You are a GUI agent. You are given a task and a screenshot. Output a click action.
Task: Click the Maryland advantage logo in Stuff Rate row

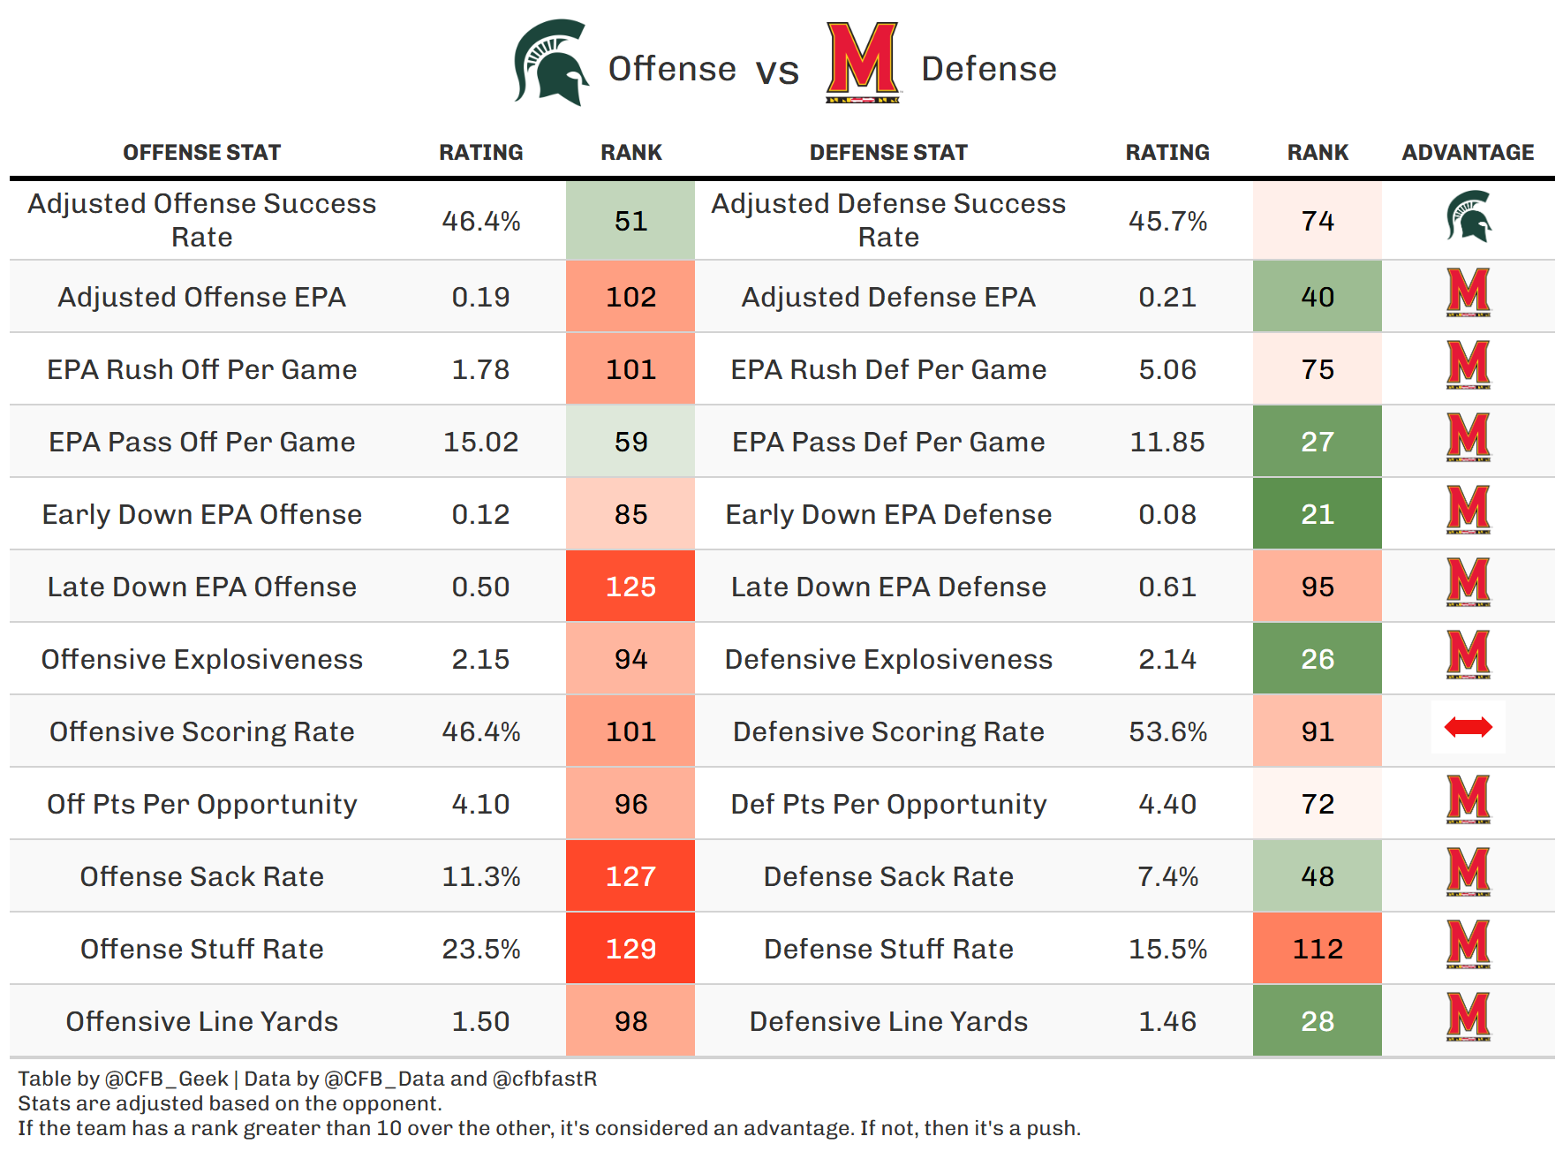click(x=1468, y=944)
